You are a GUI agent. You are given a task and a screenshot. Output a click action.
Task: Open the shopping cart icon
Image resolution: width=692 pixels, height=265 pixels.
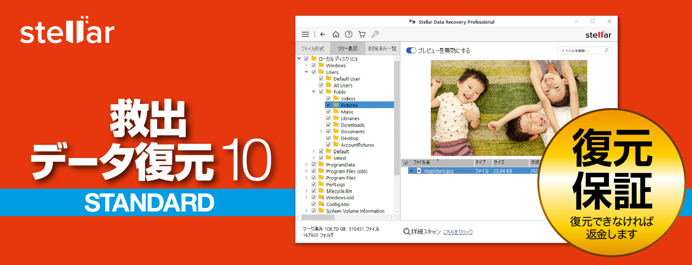[x=362, y=34]
